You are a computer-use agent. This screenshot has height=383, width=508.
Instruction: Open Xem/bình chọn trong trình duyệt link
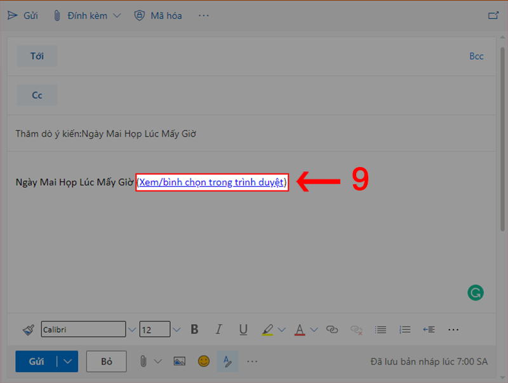click(212, 182)
